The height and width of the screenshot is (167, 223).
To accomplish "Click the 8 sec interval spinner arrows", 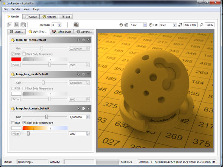I will coord(145,25).
